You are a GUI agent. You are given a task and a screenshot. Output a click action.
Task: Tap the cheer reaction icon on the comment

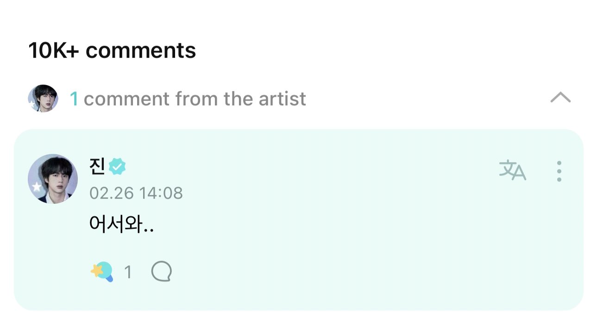pos(102,272)
